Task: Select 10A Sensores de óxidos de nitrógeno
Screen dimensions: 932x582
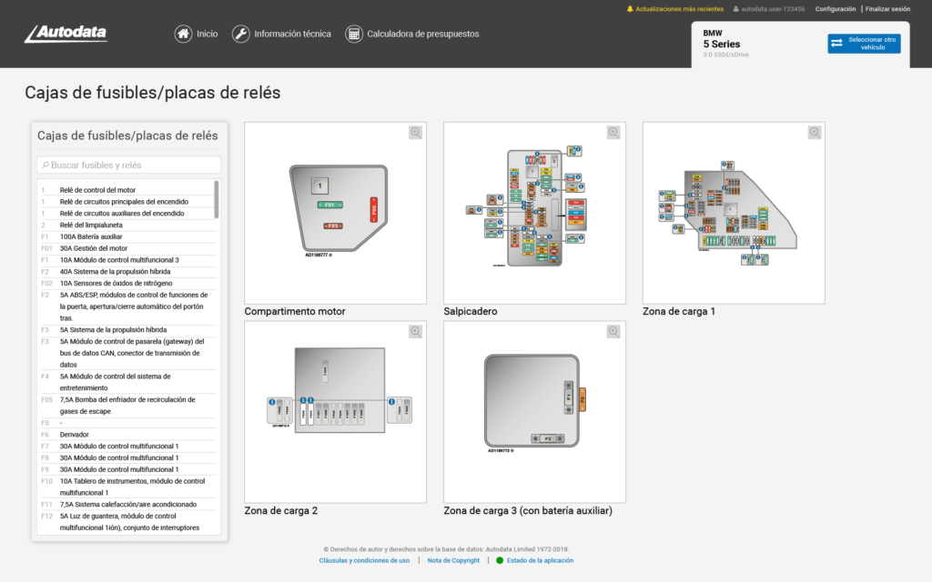Action: 127,284
